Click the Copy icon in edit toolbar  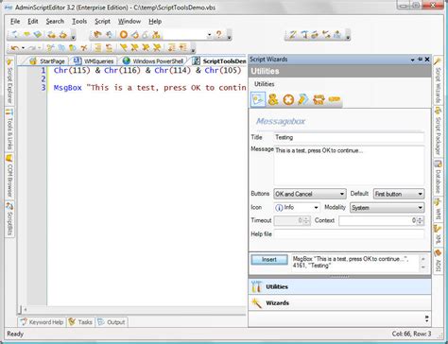(61, 48)
